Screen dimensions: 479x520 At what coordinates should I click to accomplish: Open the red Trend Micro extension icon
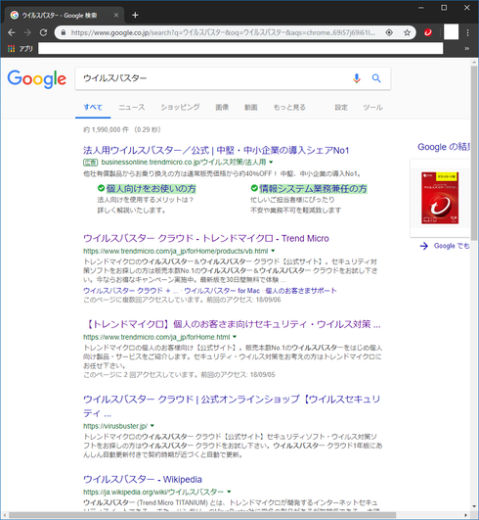pyautogui.click(x=428, y=32)
